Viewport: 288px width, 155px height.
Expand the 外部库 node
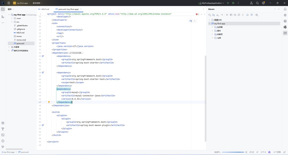pos(9,47)
